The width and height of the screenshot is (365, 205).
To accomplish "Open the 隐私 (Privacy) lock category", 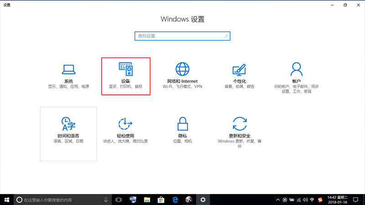I will (x=182, y=130).
